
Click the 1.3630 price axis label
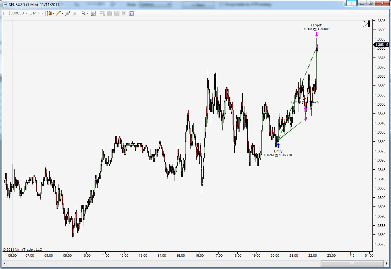(380, 142)
